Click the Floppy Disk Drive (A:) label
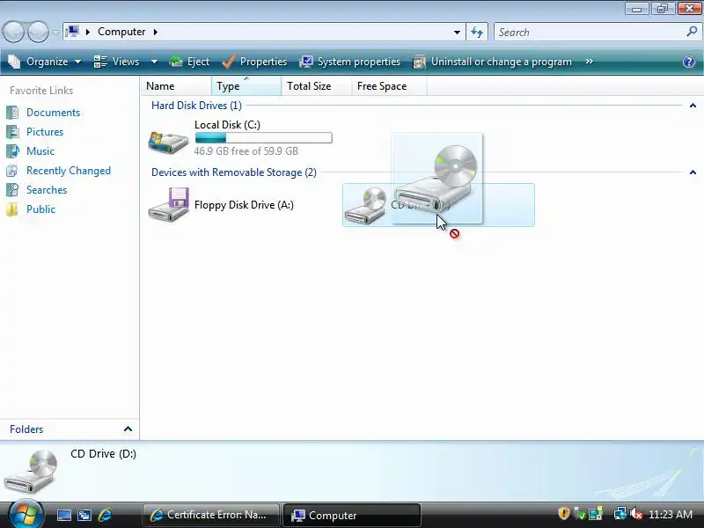The image size is (704, 528). pyautogui.click(x=244, y=205)
